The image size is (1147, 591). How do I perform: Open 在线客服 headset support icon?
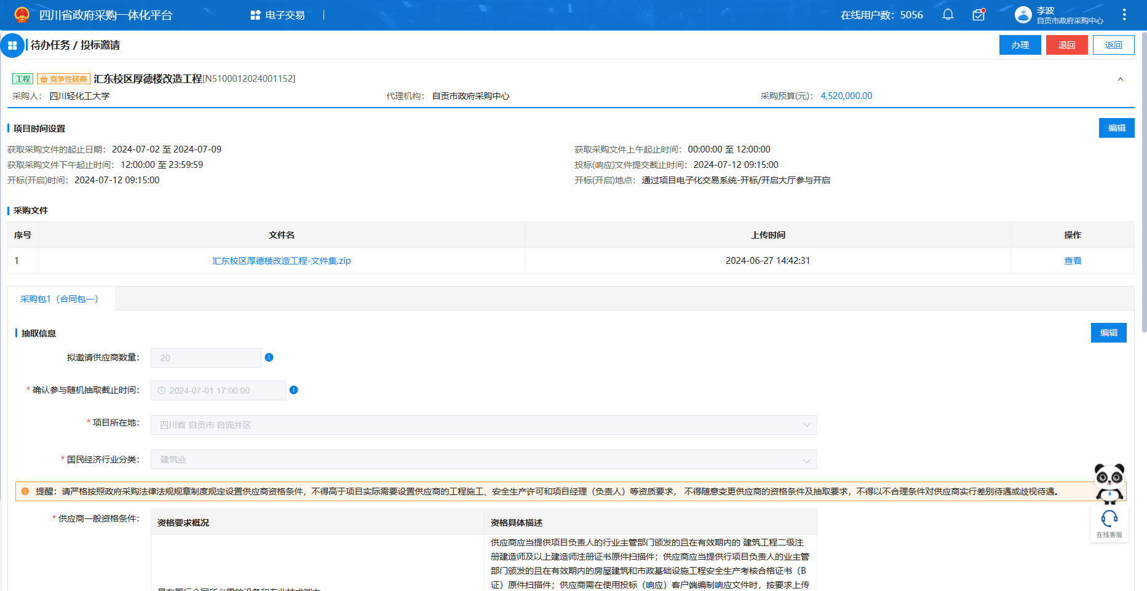pyautogui.click(x=1109, y=520)
